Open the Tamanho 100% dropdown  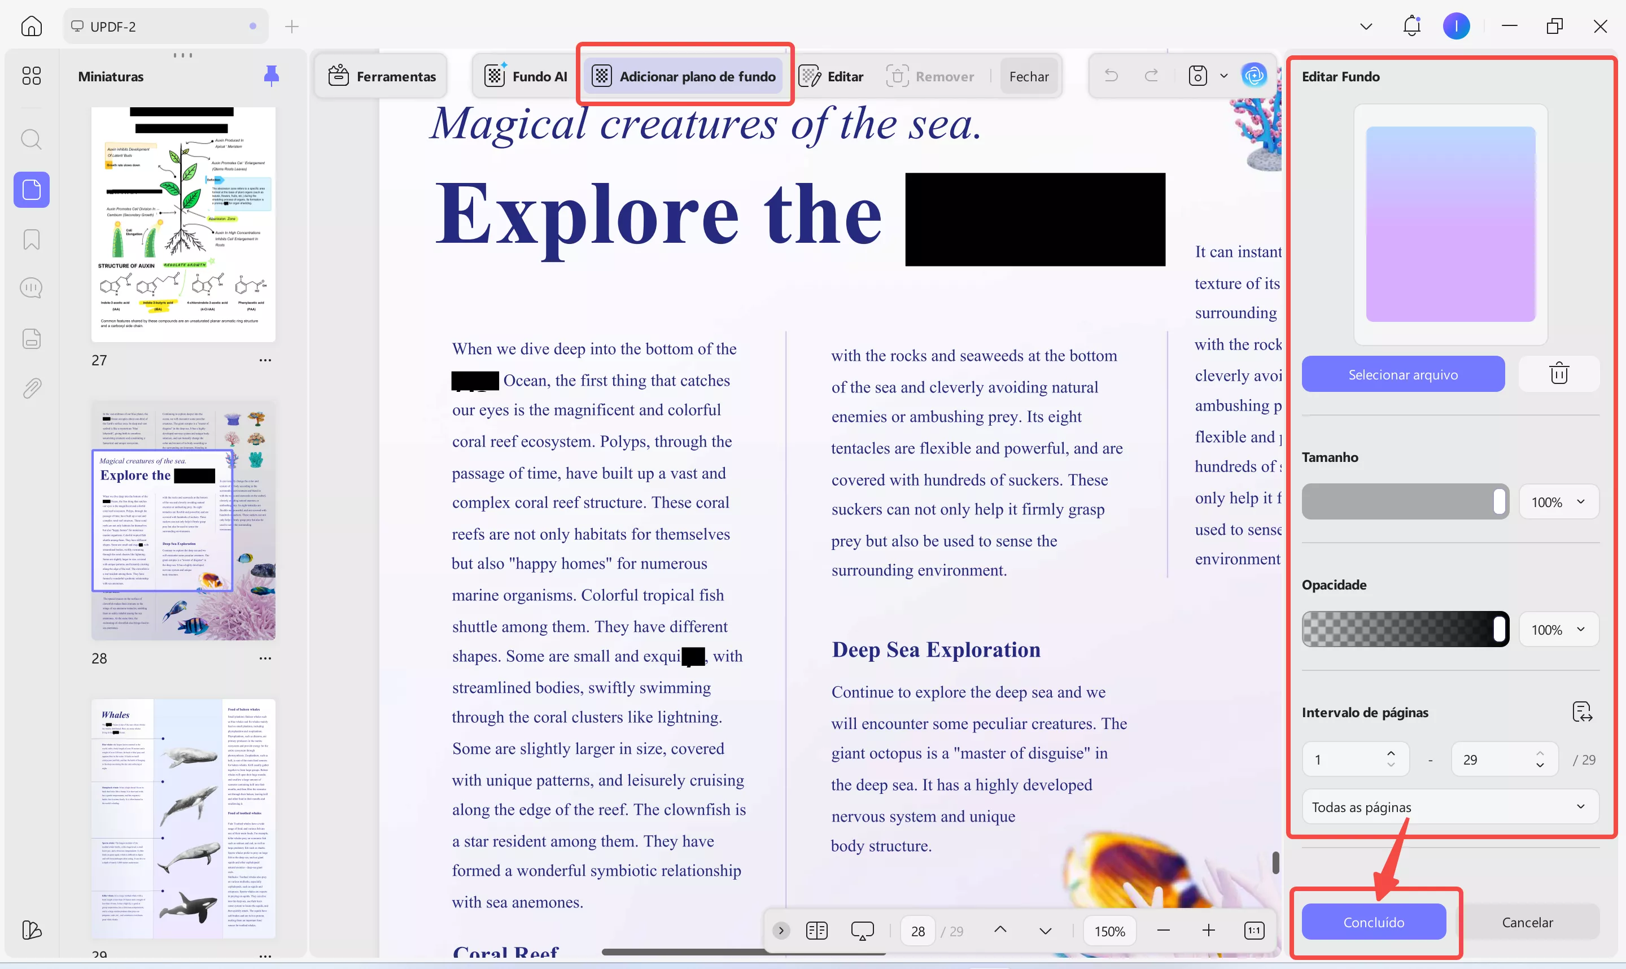(x=1558, y=502)
